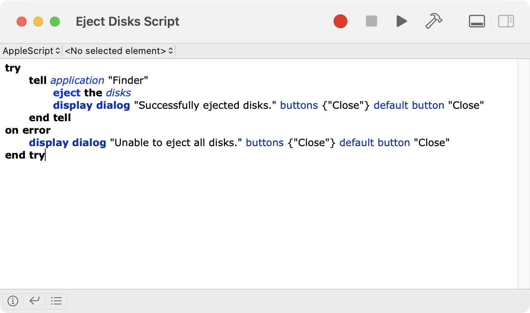This screenshot has height=313, width=530.
Task: Click the "Successfully ejected disks." string
Action: 205,105
